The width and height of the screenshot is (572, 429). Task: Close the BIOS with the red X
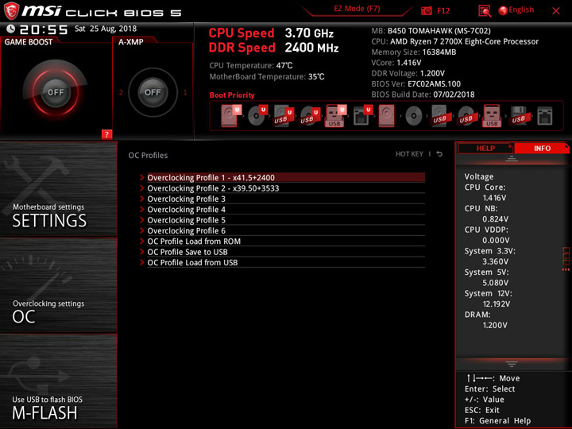coord(556,11)
